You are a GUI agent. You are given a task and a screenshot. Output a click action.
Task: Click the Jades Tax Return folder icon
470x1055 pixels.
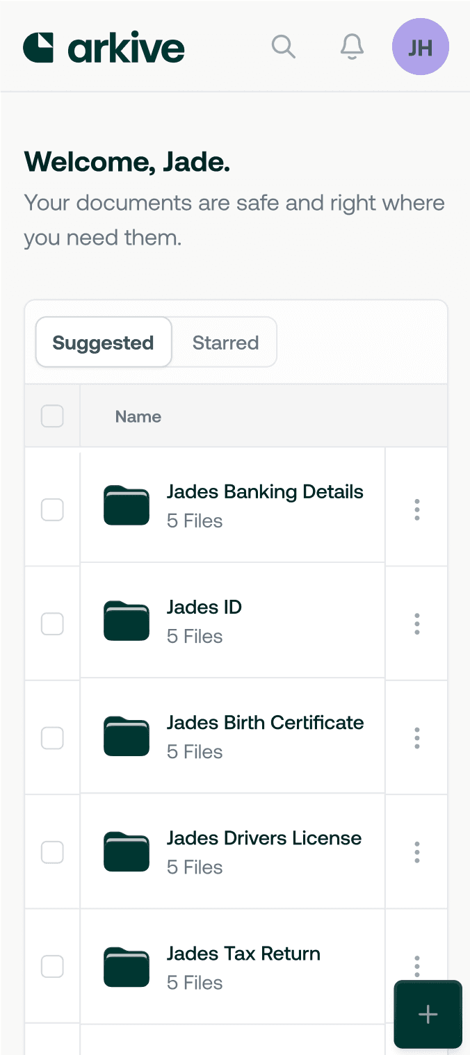[127, 967]
